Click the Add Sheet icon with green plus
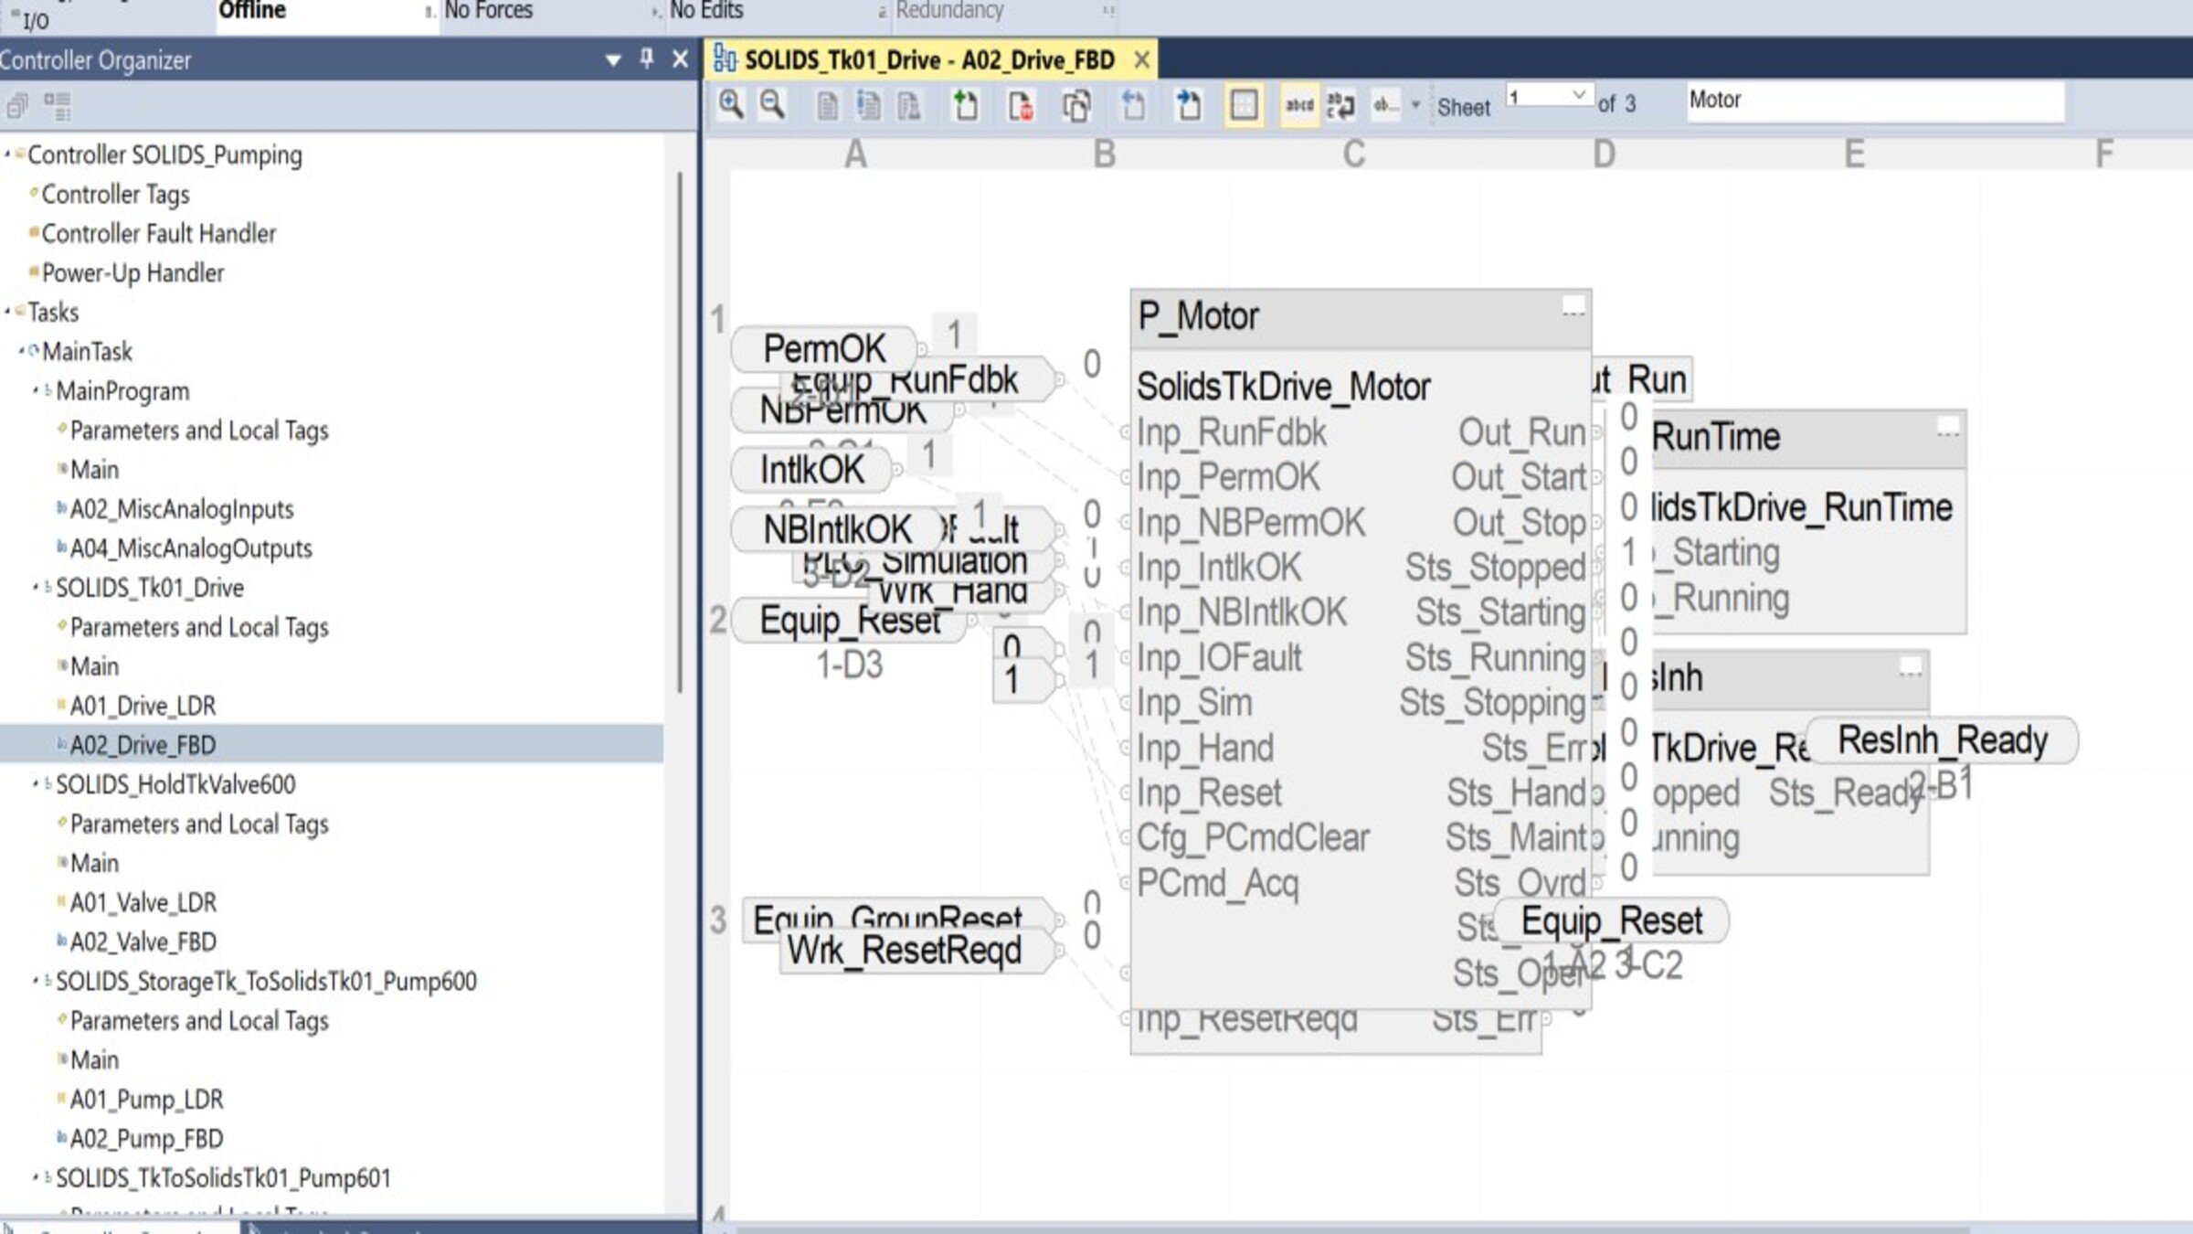Viewport: 2193px width, 1234px height. point(965,105)
